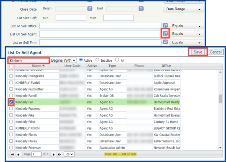Click the Type column header
The height and width of the screenshot is (162, 226).
coord(112,66)
